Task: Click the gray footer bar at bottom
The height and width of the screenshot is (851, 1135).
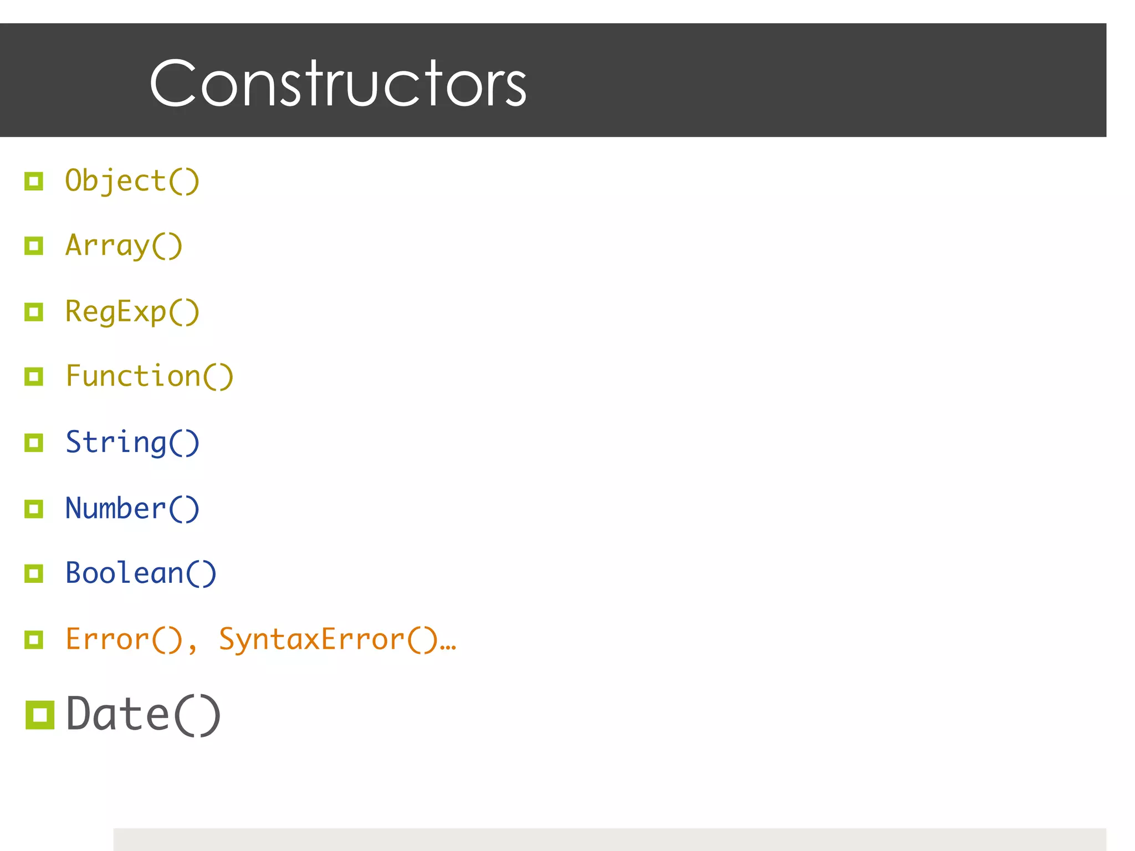Action: [x=610, y=839]
